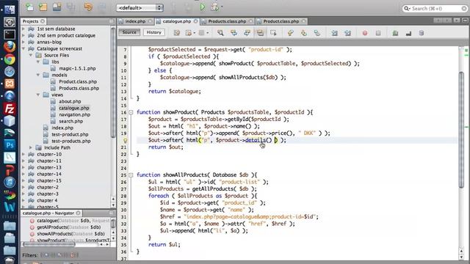The image size is (470, 264).
Task: Click the New Project toolbar icon
Action: (x=43, y=7)
